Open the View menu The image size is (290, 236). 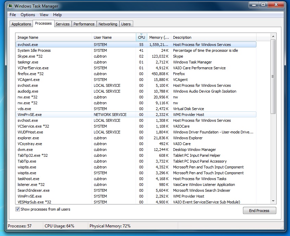point(44,15)
